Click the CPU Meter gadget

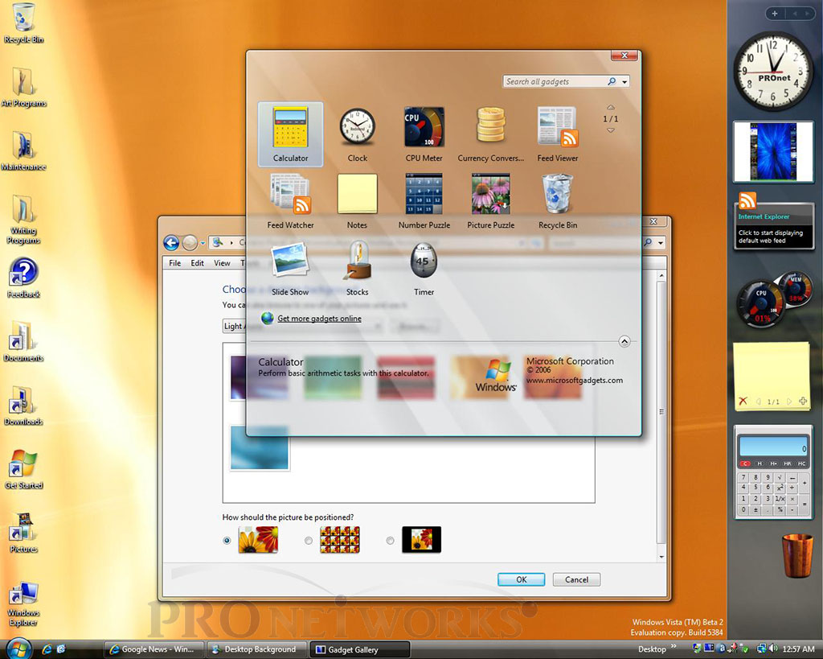(424, 127)
